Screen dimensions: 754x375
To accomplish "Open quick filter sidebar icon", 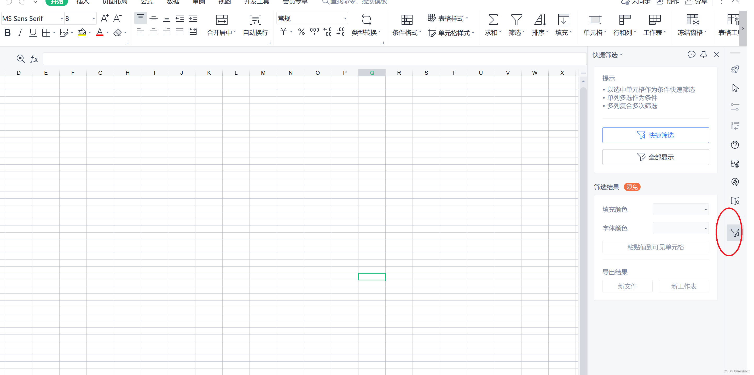I will click(x=735, y=233).
